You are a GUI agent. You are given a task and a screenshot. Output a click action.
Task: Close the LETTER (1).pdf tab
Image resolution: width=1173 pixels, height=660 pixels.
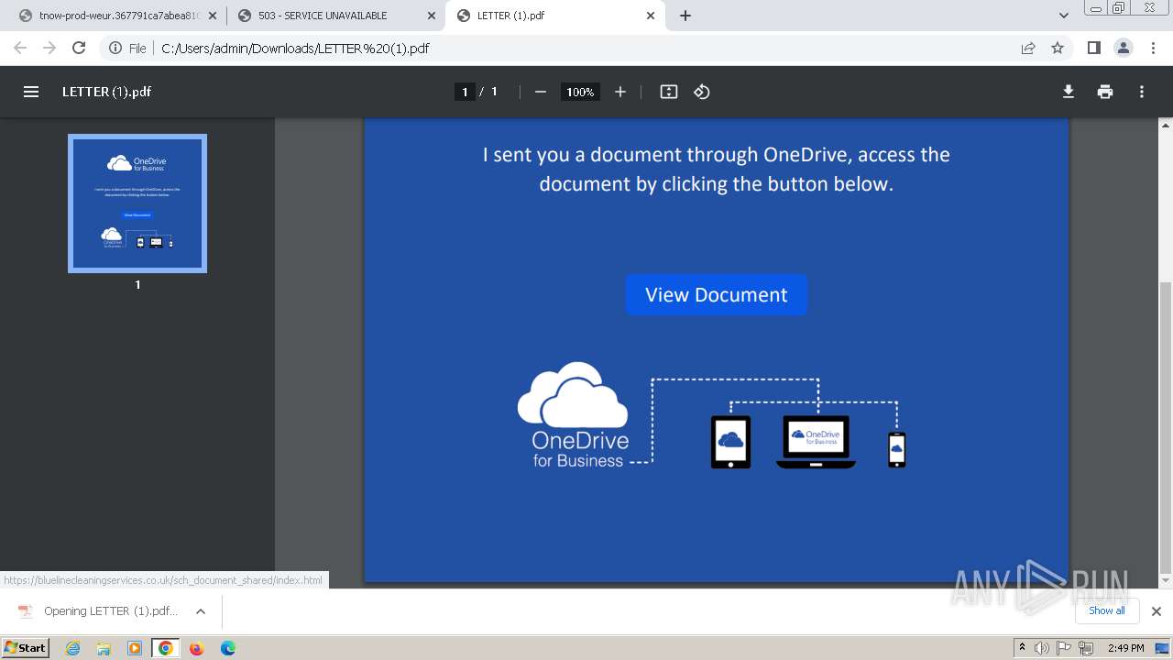(651, 16)
